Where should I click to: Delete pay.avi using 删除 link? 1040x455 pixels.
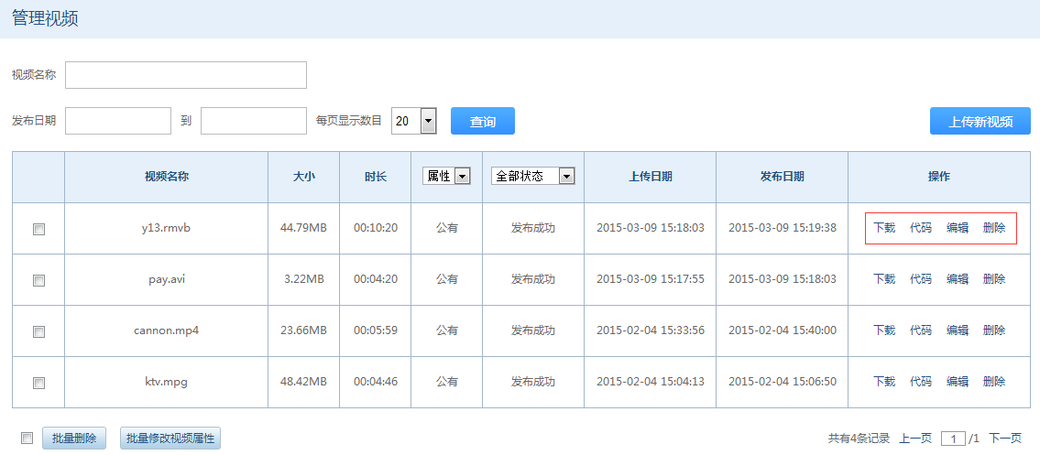click(994, 279)
